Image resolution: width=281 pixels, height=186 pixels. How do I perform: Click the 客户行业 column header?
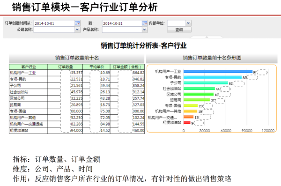(29, 67)
